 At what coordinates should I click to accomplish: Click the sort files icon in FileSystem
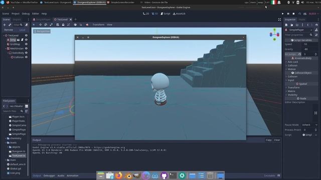click(x=27, y=111)
